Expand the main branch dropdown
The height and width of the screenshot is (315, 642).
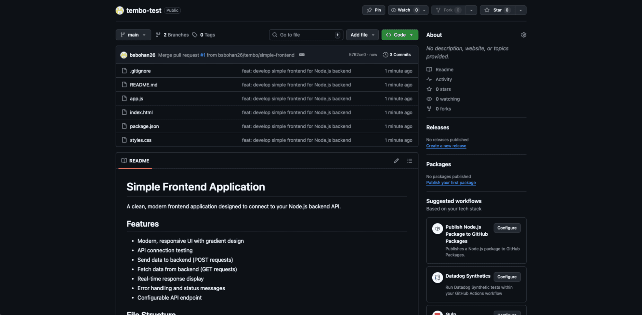(x=133, y=35)
